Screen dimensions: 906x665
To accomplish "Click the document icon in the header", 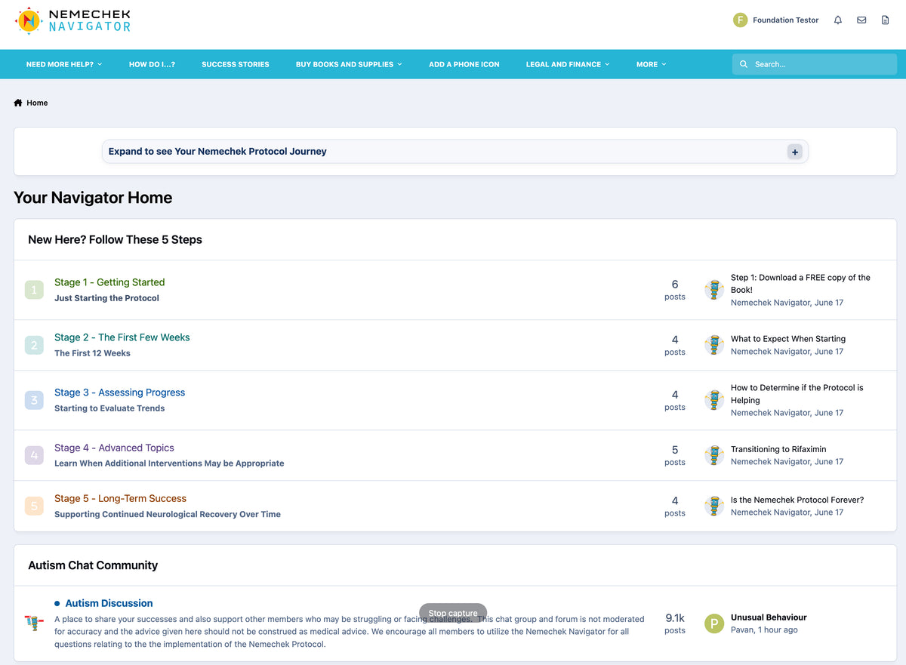I will point(886,20).
